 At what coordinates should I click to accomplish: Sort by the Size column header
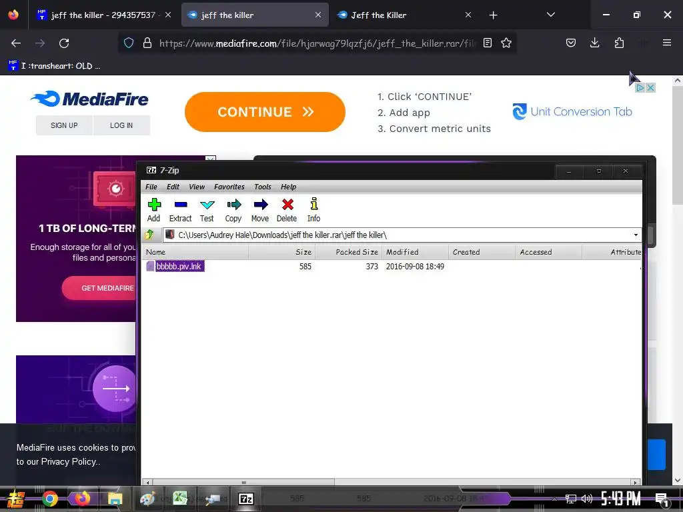(282, 252)
